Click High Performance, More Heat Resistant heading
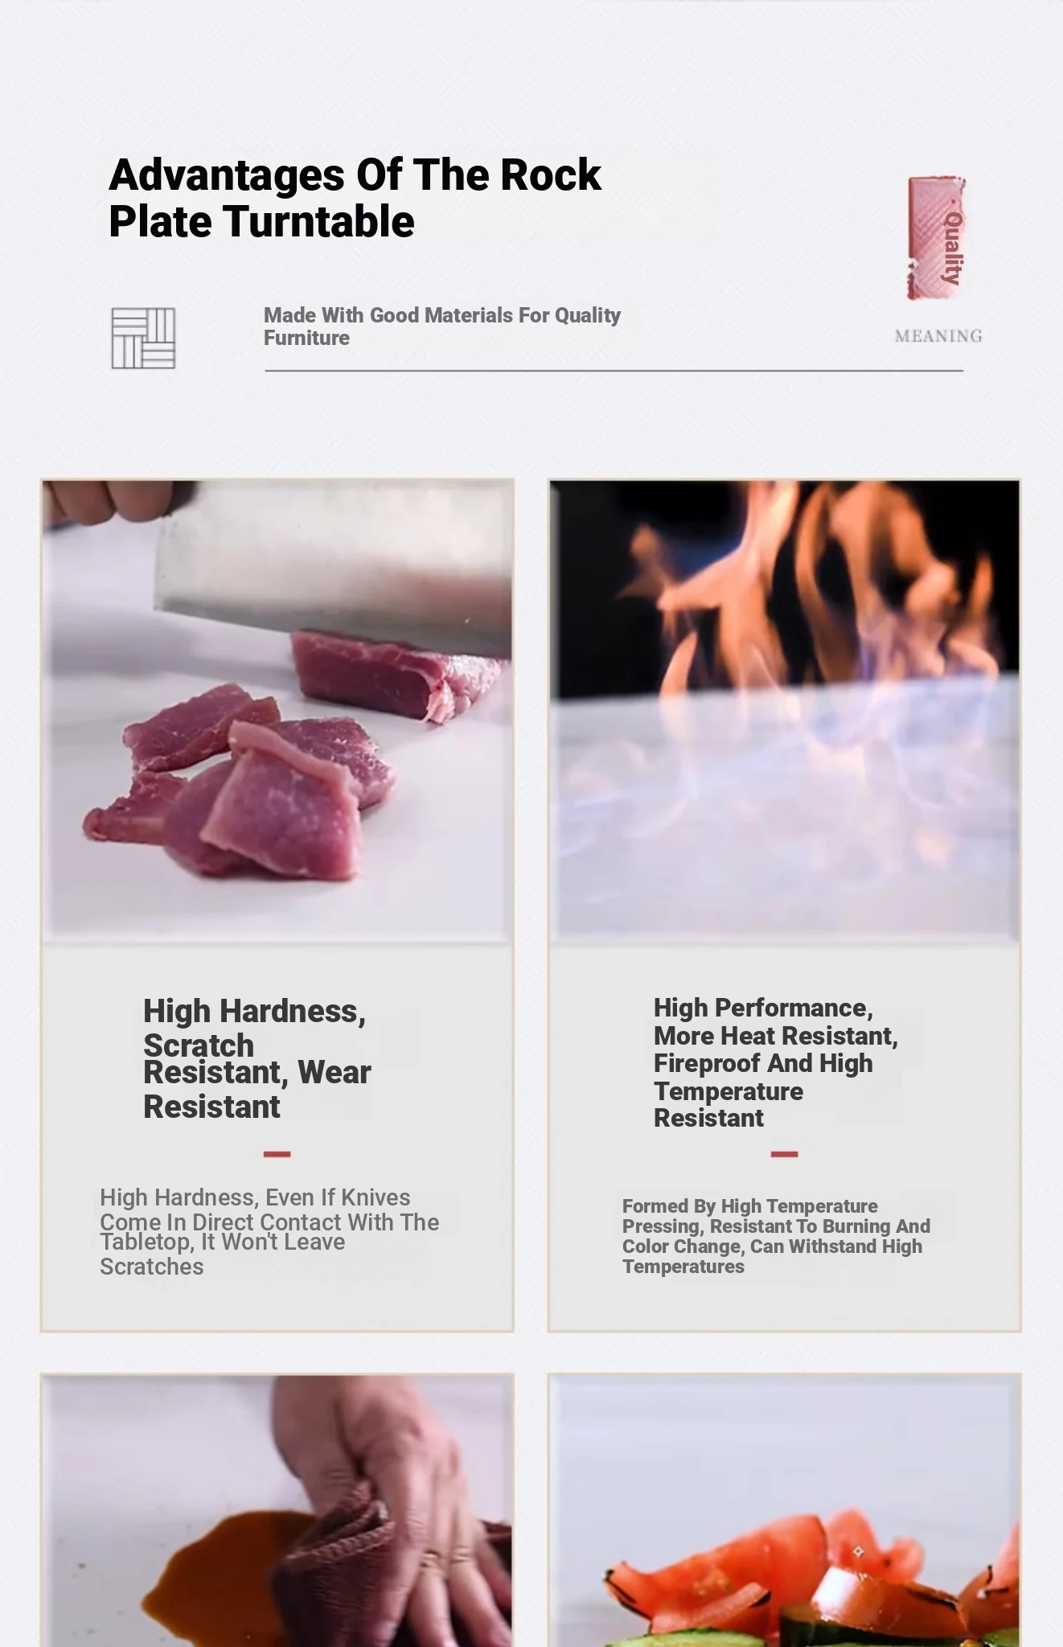This screenshot has height=1647, width=1063. pyautogui.click(x=776, y=1062)
